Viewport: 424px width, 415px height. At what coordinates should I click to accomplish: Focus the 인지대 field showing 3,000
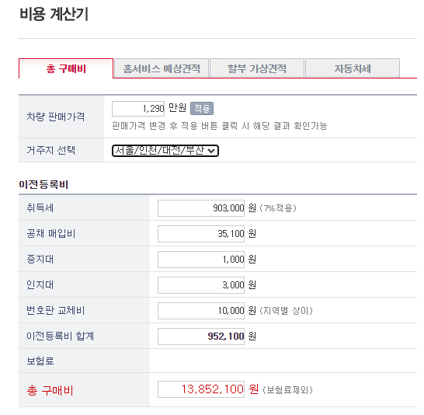201,285
